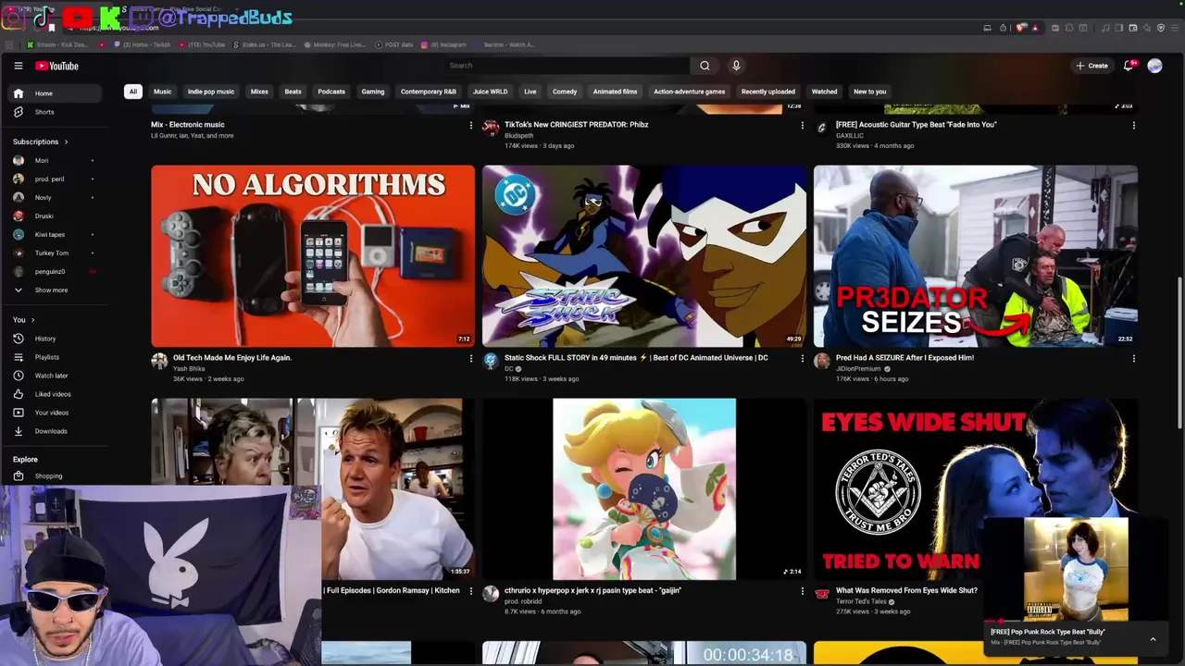The width and height of the screenshot is (1185, 666).
Task: Open Shorts in the sidebar
Action: 56,112
